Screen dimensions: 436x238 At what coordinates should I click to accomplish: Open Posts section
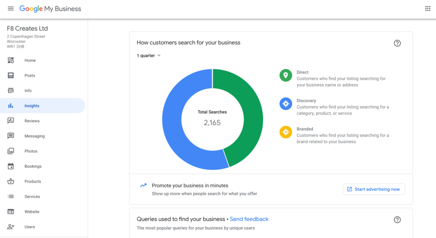click(x=43, y=75)
